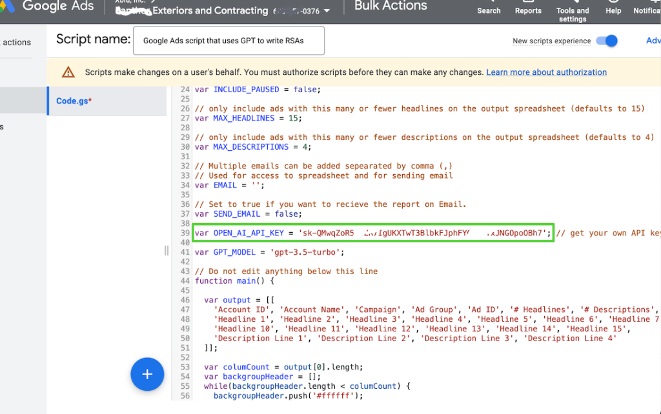The image size is (661, 414).
Task: Click the while(backgroupHeader.length) line
Action: tap(307, 386)
